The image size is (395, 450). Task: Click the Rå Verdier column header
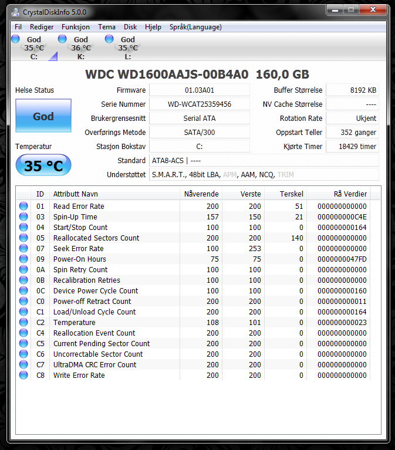coord(339,194)
